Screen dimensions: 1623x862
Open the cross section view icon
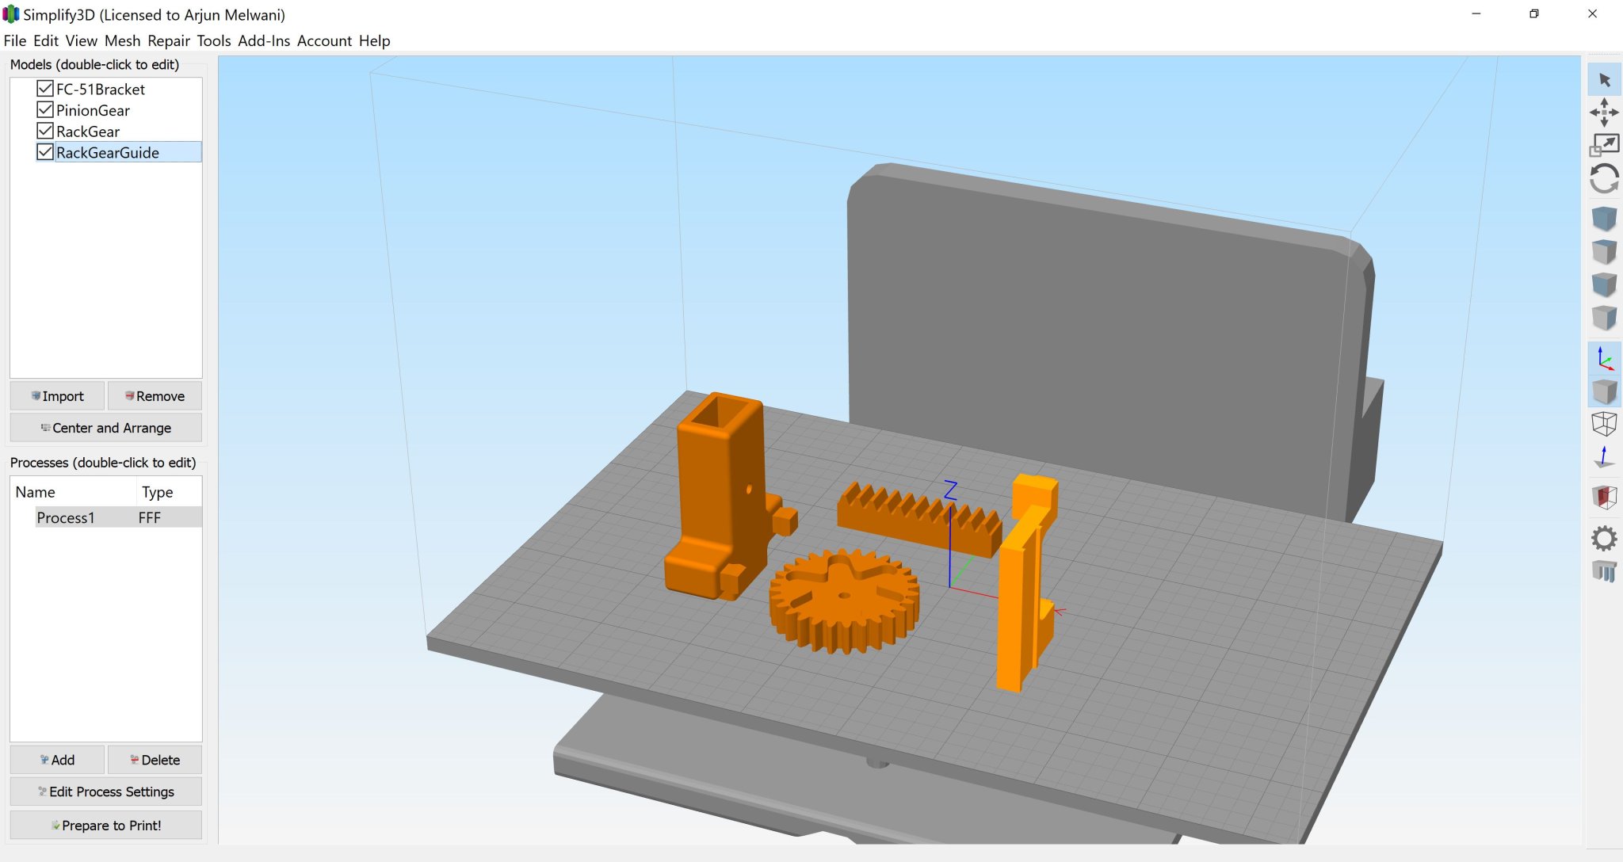pyautogui.click(x=1604, y=498)
